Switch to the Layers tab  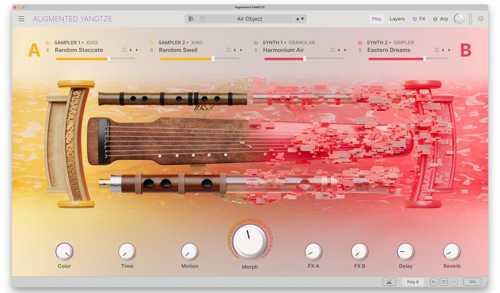pyautogui.click(x=397, y=19)
